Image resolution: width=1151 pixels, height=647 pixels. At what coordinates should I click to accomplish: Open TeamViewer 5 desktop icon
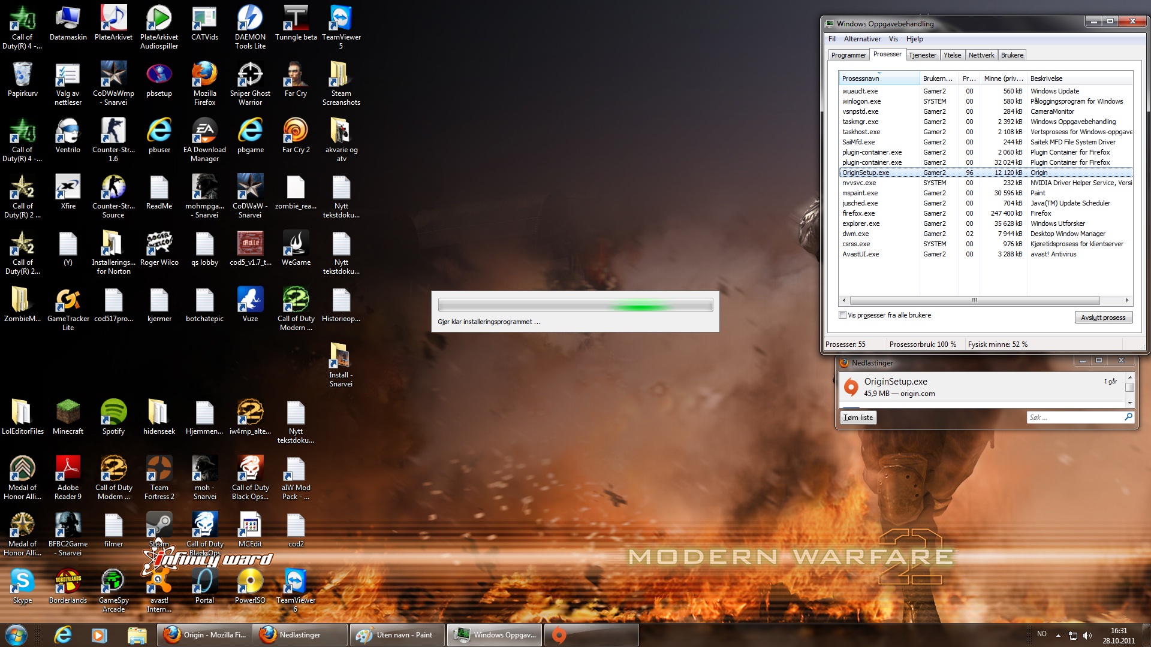point(341,27)
